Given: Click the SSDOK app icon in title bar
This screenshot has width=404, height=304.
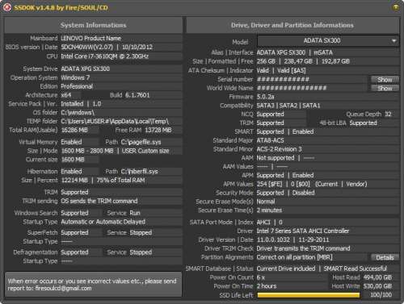Looking at the screenshot, I should click(7, 7).
